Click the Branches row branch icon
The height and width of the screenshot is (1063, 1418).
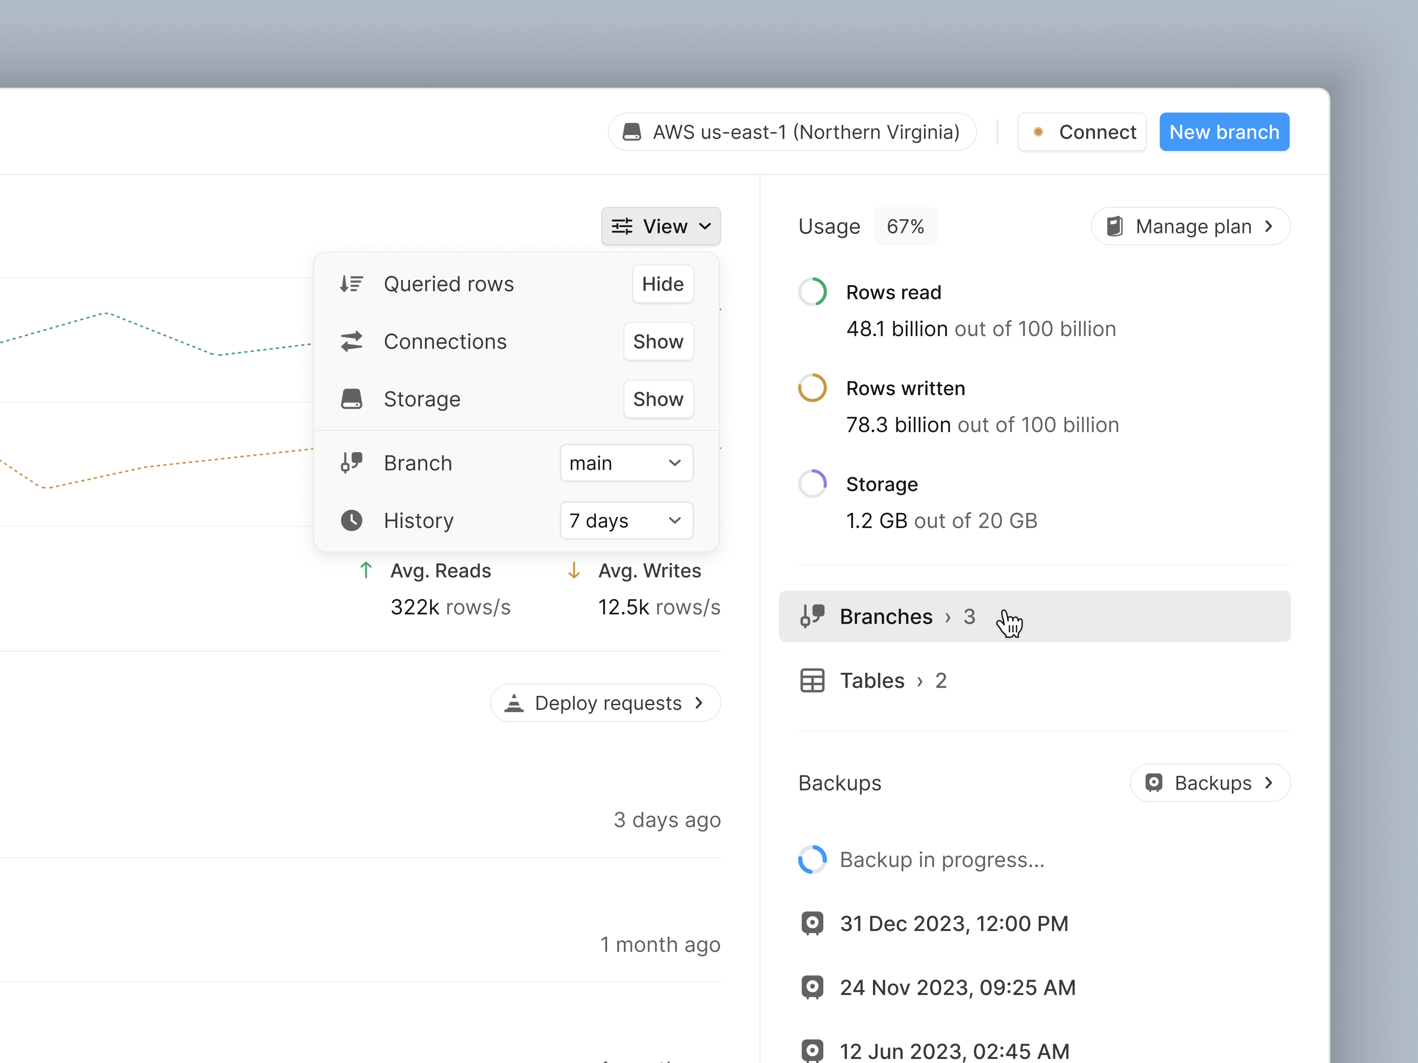click(812, 617)
